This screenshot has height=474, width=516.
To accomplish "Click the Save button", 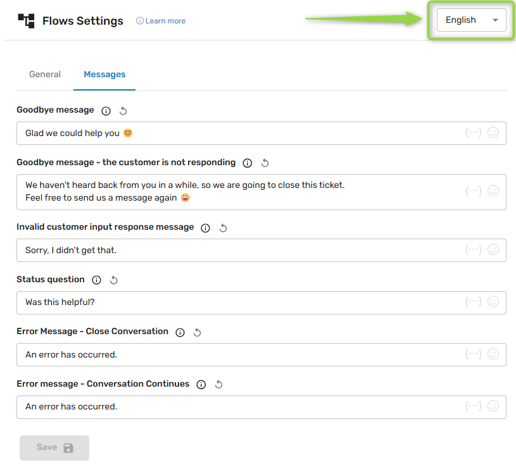I will click(54, 447).
